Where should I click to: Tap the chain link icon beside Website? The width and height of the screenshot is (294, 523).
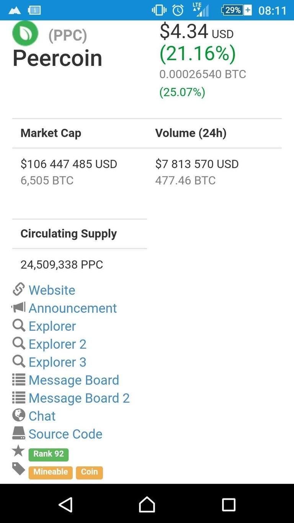coord(19,289)
